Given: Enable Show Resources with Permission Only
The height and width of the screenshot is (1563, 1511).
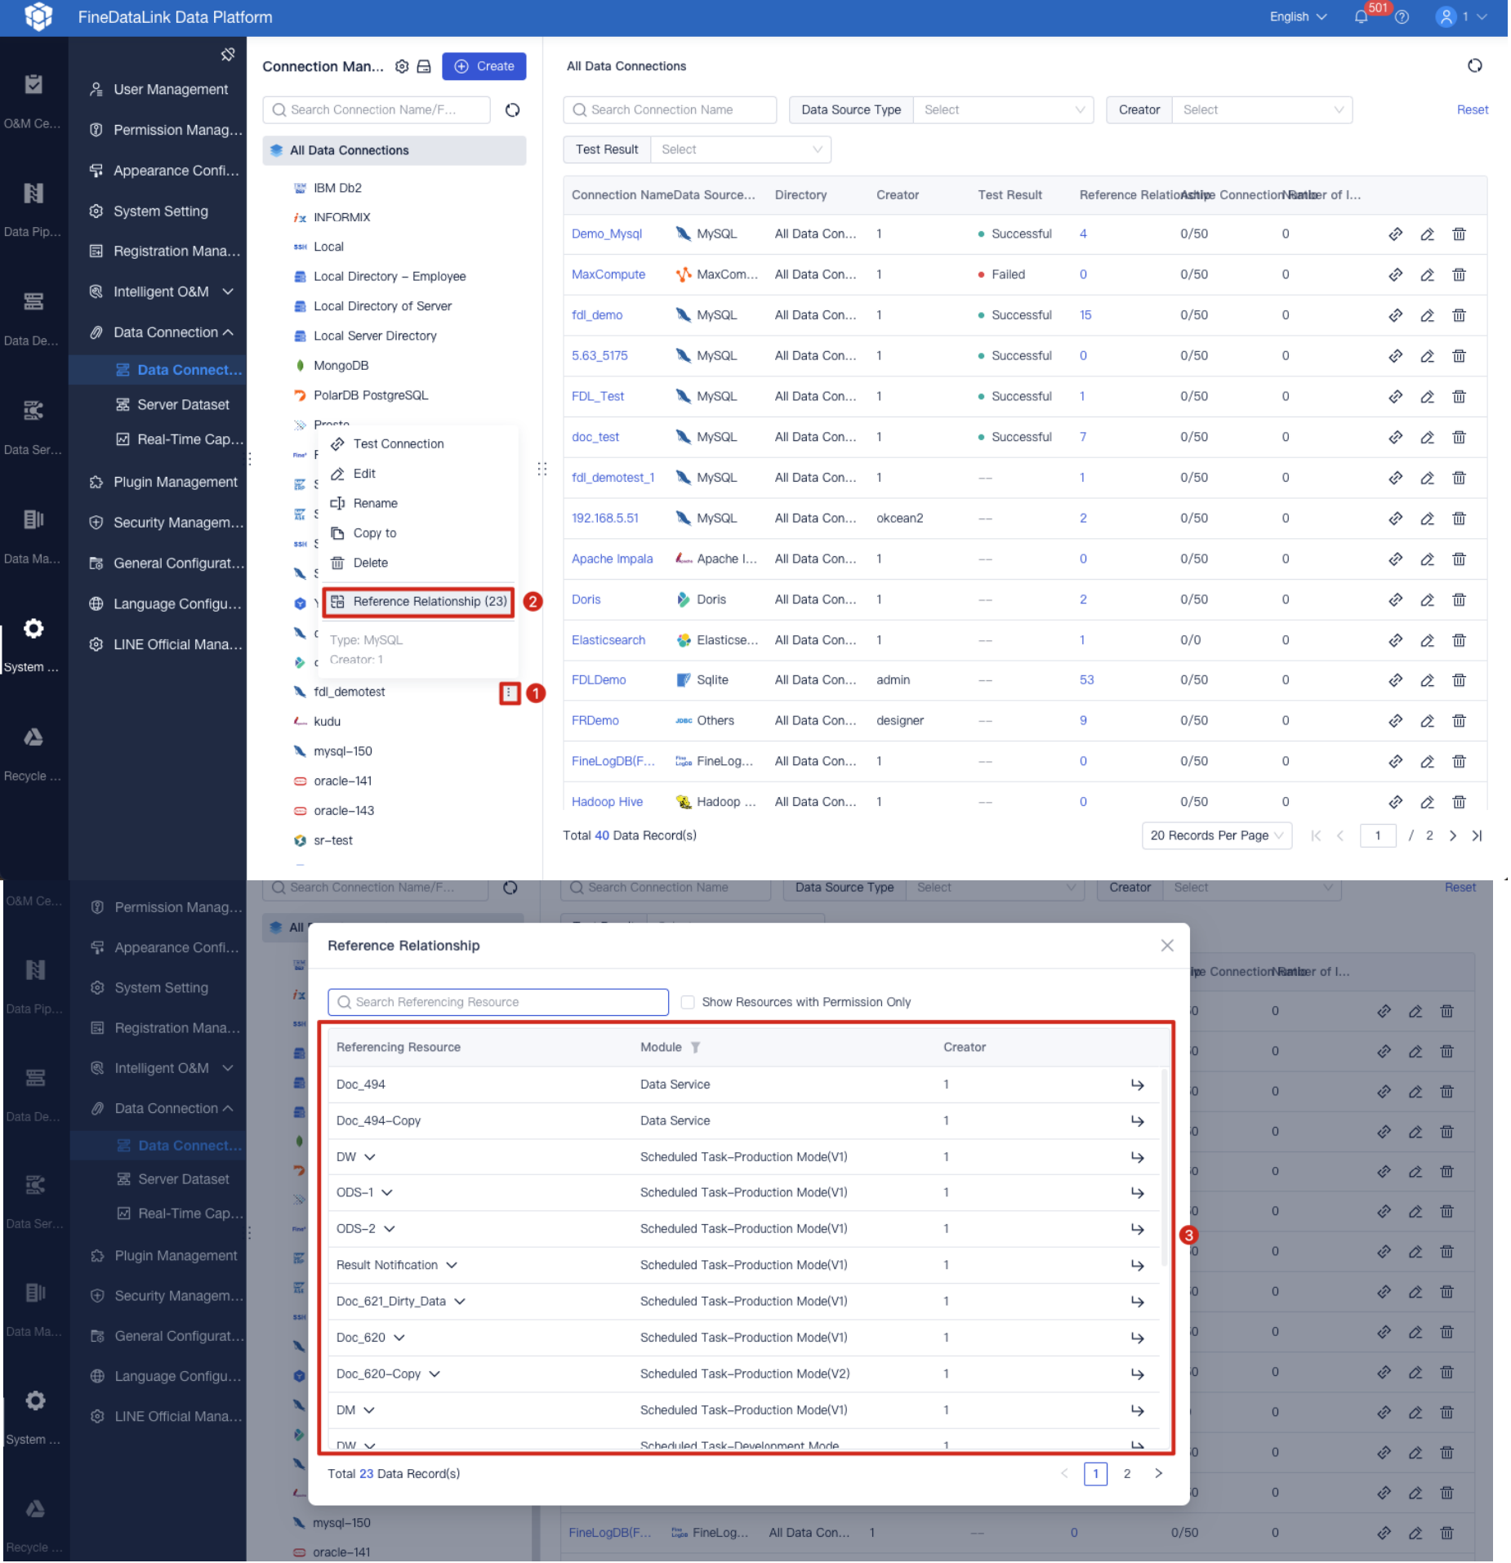Looking at the screenshot, I should point(688,1002).
